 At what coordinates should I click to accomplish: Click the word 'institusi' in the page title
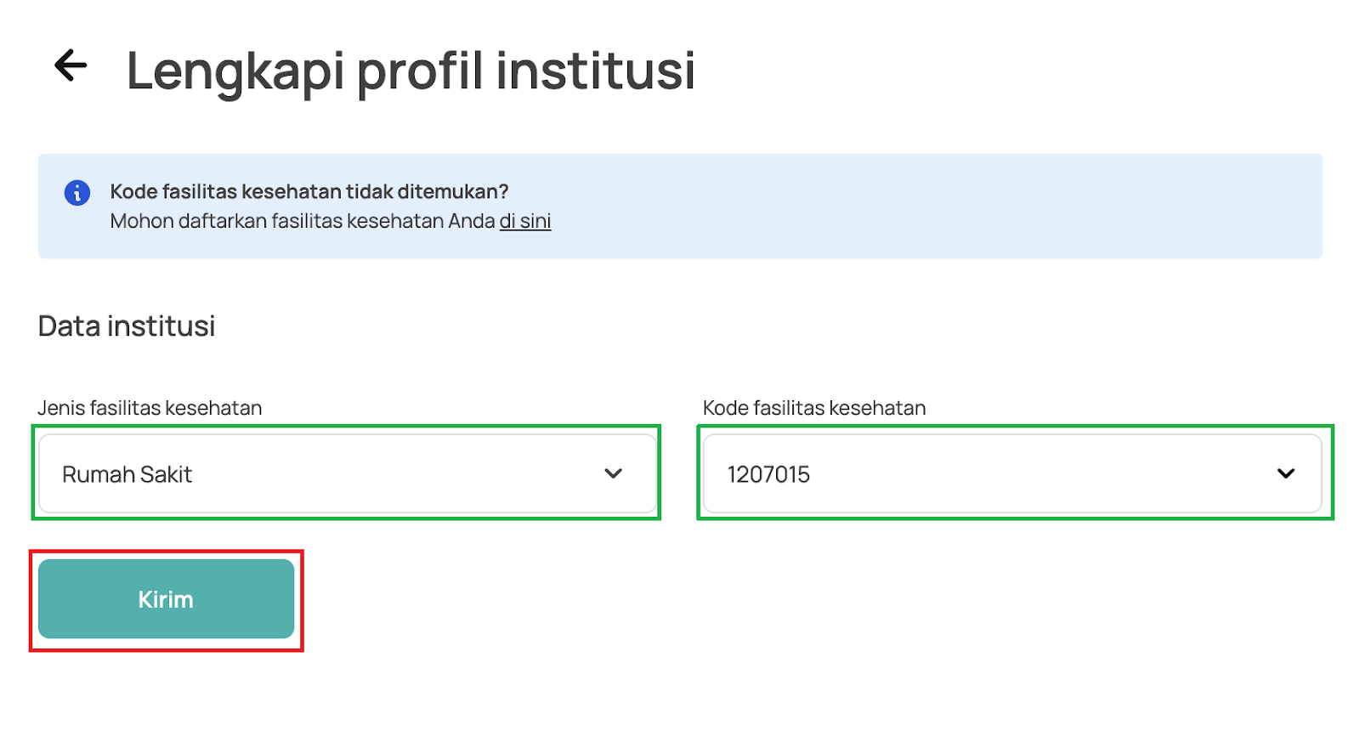[596, 70]
